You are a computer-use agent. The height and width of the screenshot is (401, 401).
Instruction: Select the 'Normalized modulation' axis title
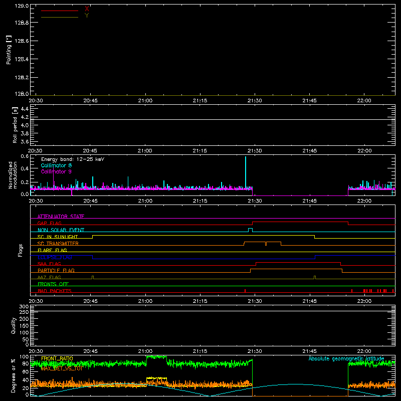[x=13, y=175]
